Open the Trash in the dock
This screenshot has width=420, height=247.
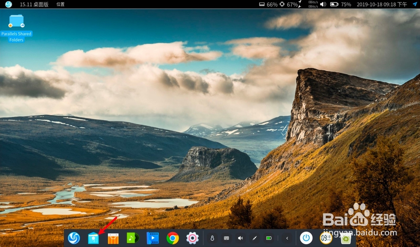point(346,239)
